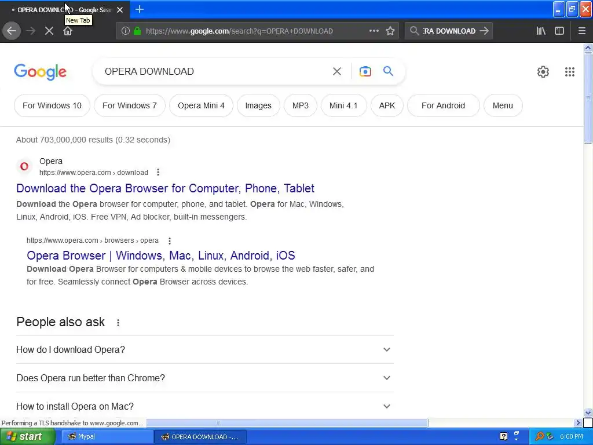Search by image using the camera icon
This screenshot has width=593, height=445.
365,71
